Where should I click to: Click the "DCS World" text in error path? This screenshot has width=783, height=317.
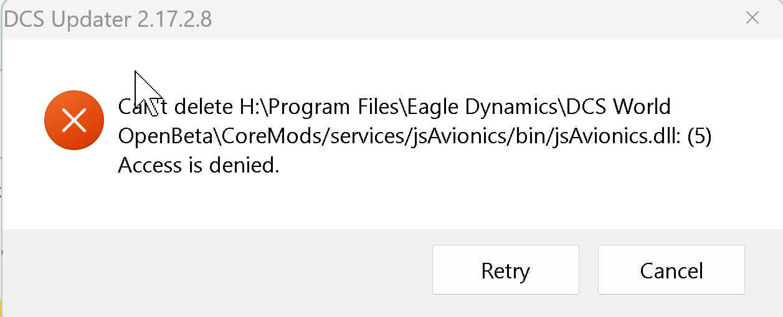617,107
